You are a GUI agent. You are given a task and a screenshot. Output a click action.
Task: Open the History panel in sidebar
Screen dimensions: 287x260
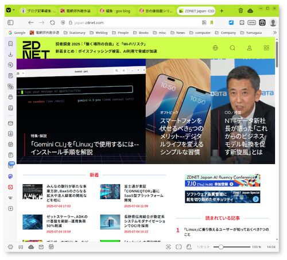[10, 65]
